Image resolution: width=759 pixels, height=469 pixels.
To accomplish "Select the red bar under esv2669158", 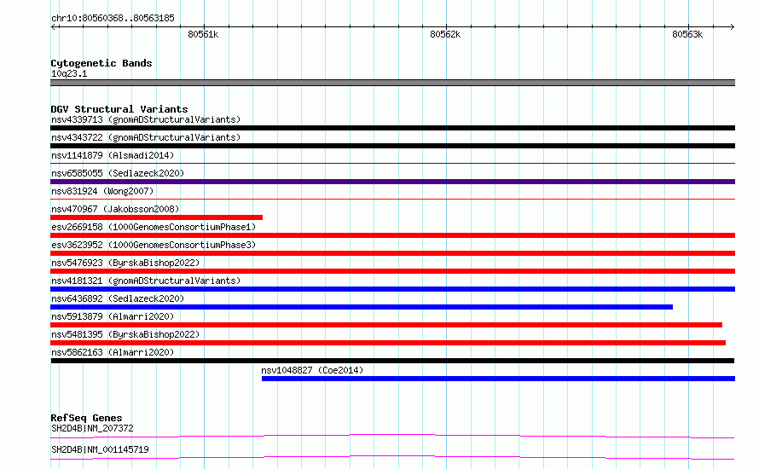I will [x=392, y=235].
